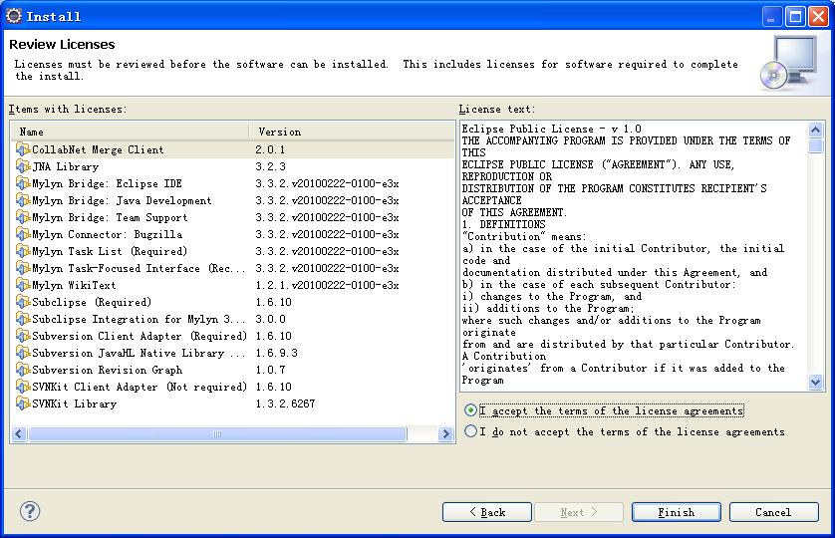Click icon beside Subversion Revision Graph
Screen dimensions: 835x538
pyautogui.click(x=22, y=370)
